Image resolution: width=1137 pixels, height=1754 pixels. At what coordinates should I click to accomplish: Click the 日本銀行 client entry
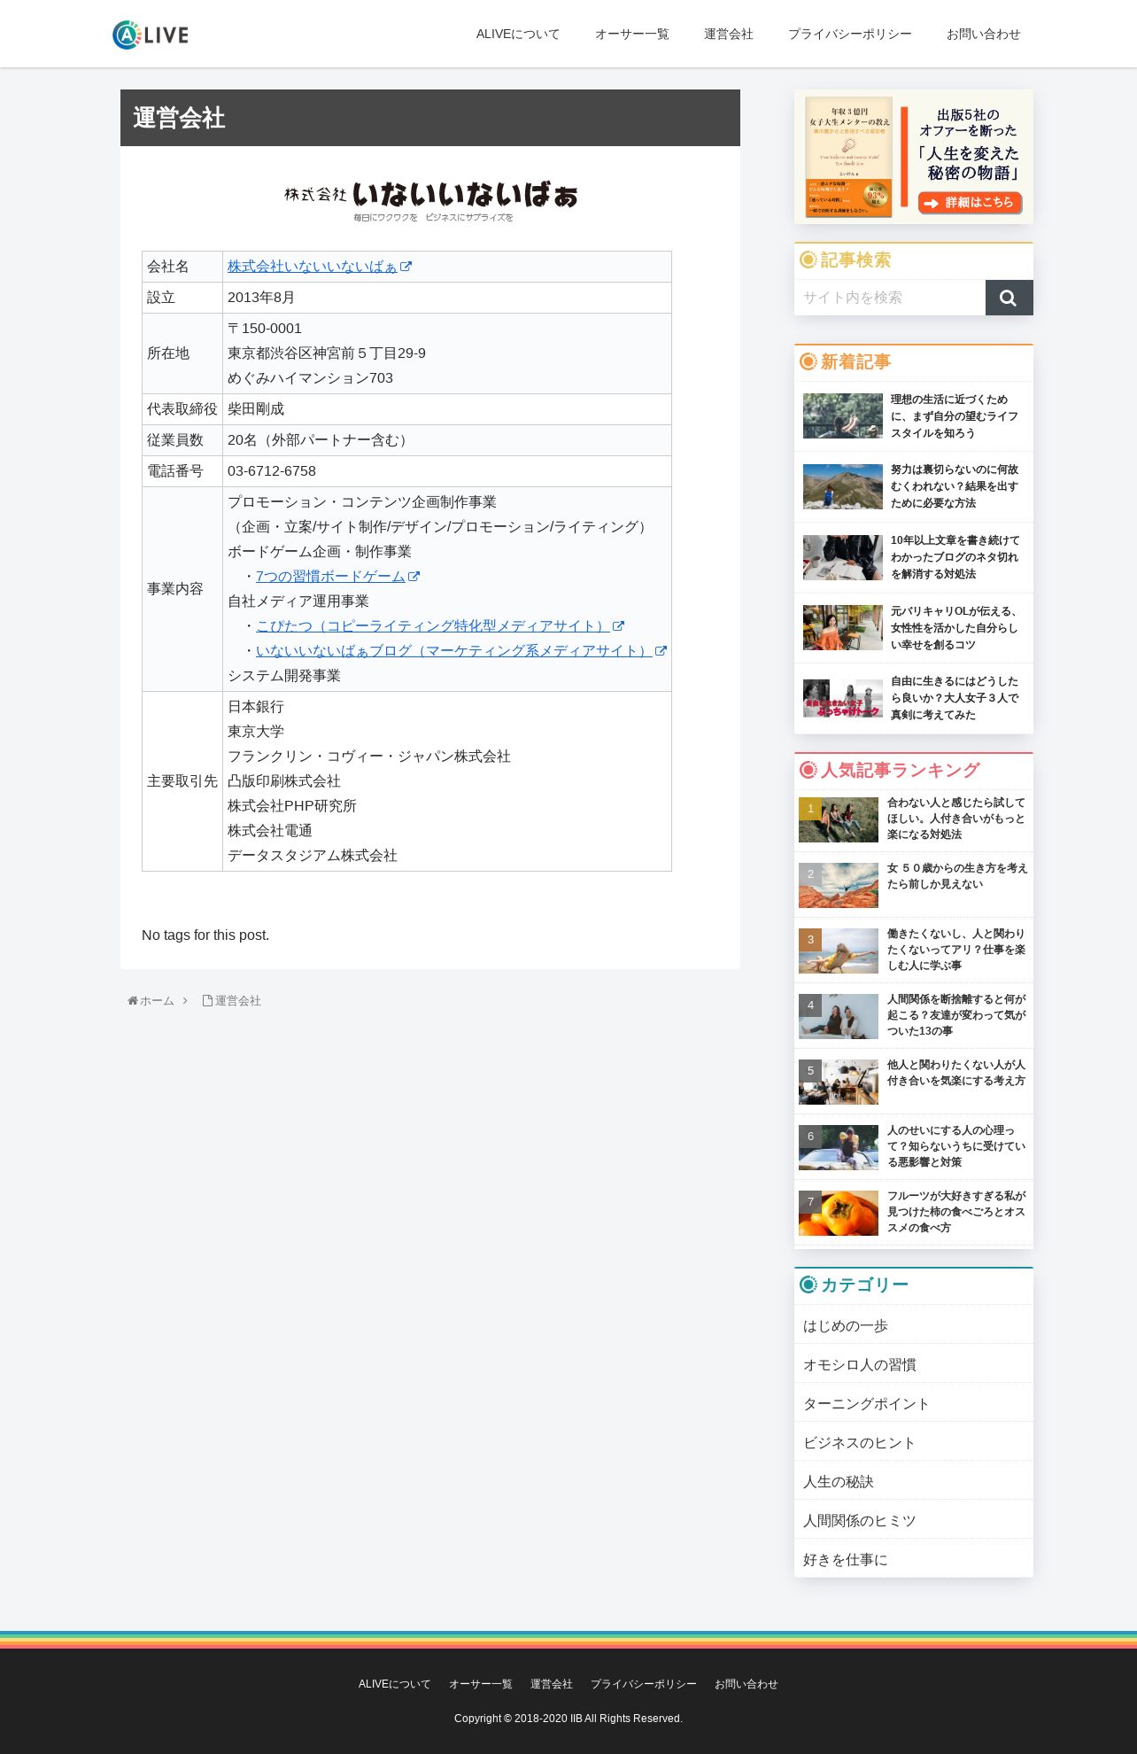256,707
